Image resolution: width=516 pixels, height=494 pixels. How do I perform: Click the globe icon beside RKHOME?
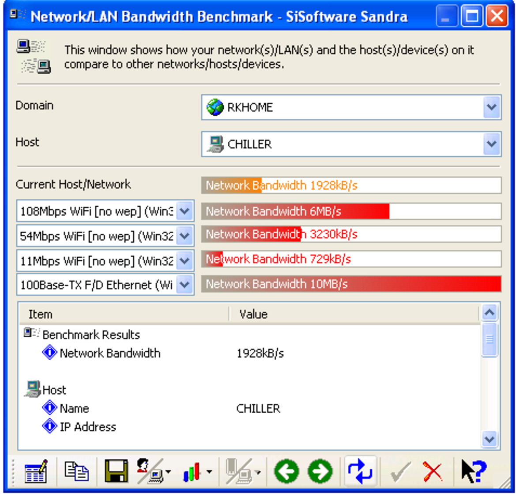(x=215, y=107)
